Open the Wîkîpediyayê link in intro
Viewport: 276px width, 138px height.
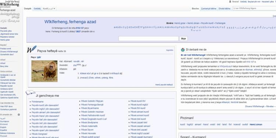226,66
